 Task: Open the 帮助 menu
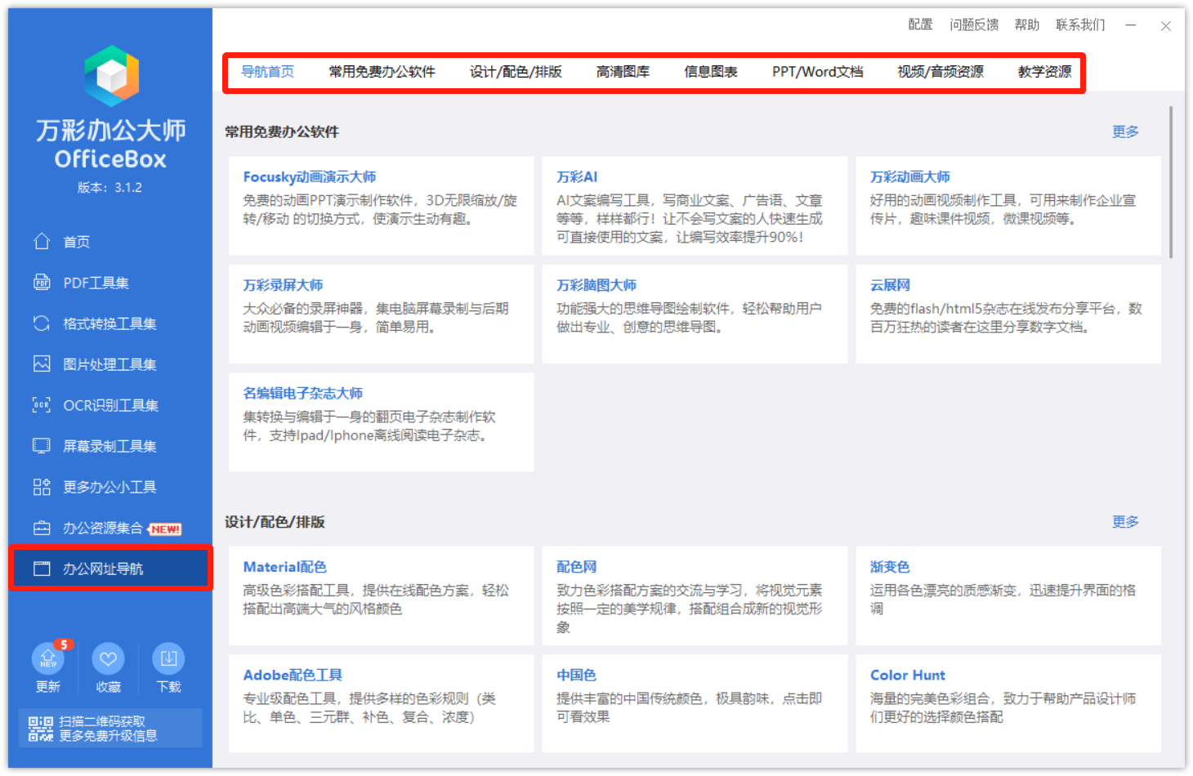coord(1027,25)
